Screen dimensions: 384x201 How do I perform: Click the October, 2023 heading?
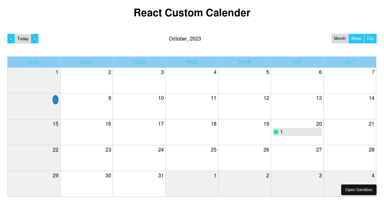185,39
